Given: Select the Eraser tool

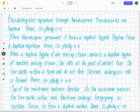Looking at the screenshot, I should 3,48.
